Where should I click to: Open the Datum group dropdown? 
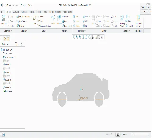[44, 31]
